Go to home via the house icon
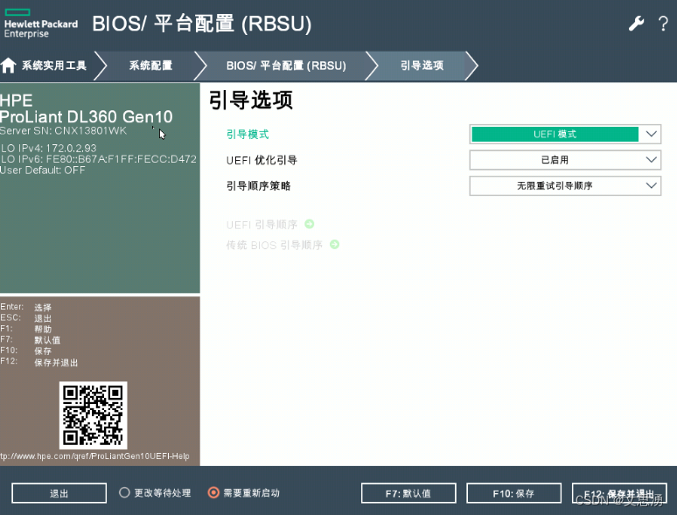This screenshot has width=677, height=515. tap(8, 66)
